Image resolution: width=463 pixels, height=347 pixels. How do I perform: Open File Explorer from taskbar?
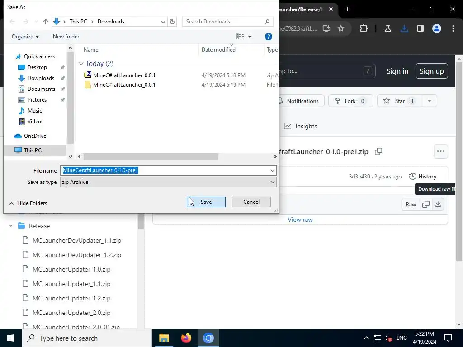[x=164, y=338]
